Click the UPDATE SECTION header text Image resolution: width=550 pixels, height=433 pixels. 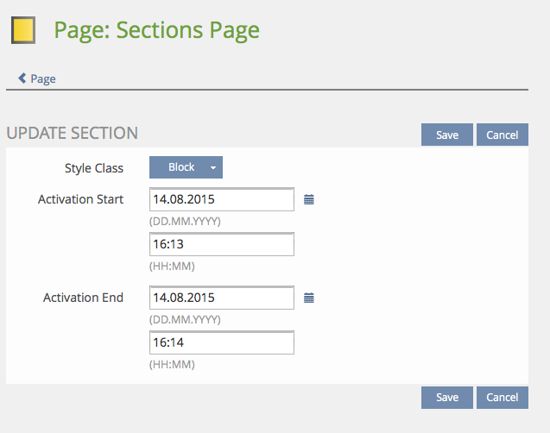(72, 134)
